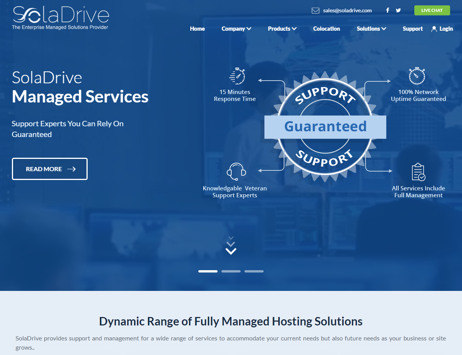The width and height of the screenshot is (462, 355).
Task: Switch to the second carousel slide indicator
Action: click(x=231, y=271)
